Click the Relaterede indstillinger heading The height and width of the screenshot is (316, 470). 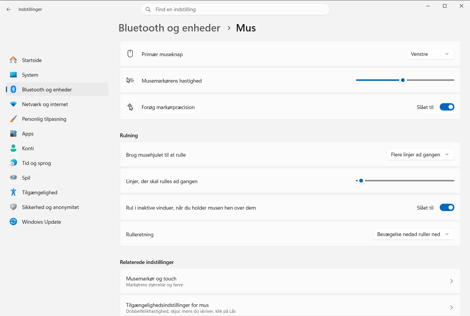(x=147, y=262)
